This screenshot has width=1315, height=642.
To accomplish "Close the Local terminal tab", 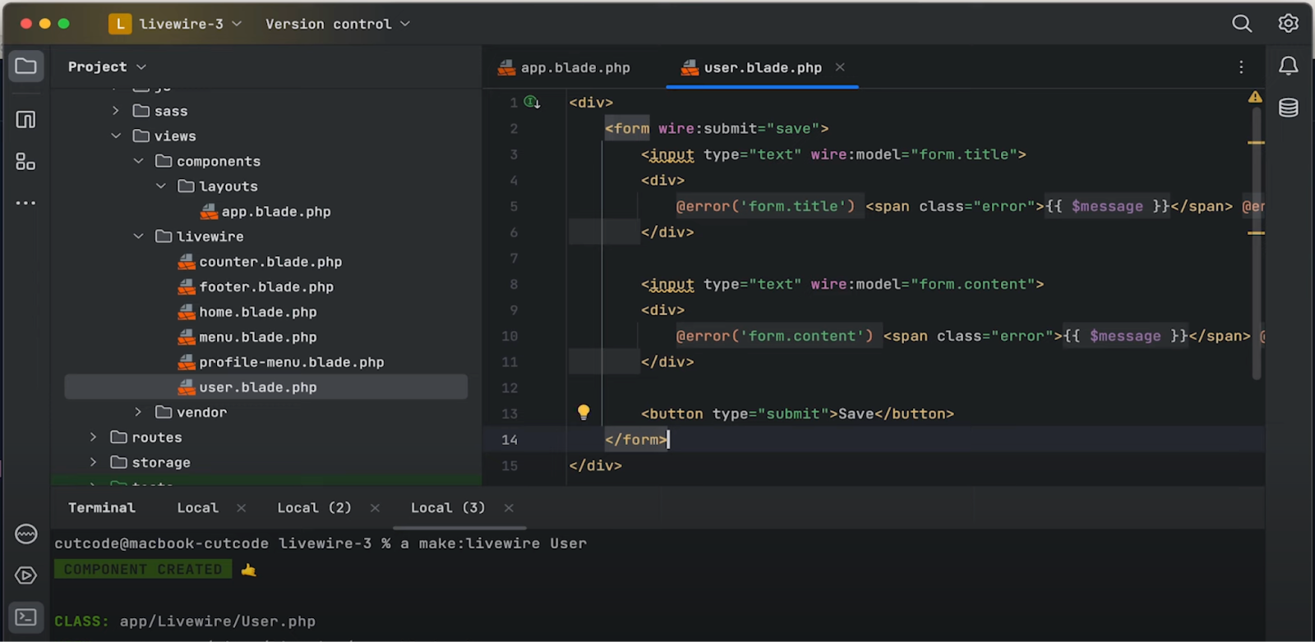I will point(241,508).
